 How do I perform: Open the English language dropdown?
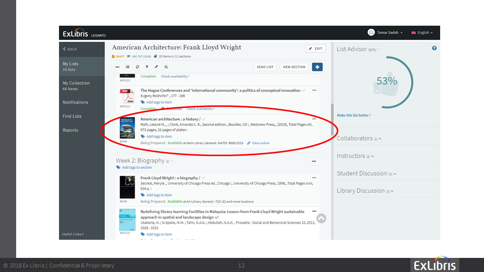(x=422, y=33)
